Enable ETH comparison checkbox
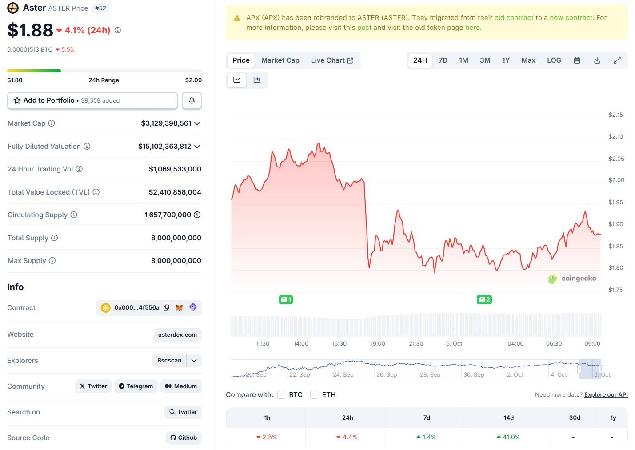The image size is (635, 450). 314,395
